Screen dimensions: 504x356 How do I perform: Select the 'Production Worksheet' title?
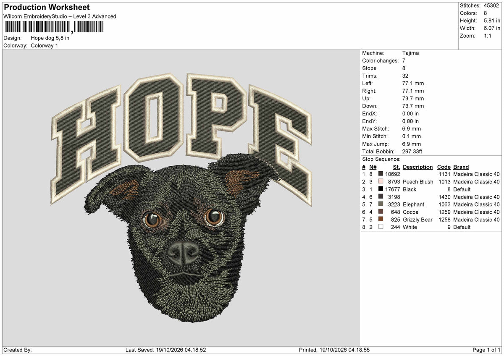[x=47, y=8]
